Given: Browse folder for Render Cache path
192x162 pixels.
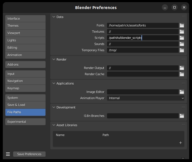Looking at the screenshot, I should coord(182,74).
